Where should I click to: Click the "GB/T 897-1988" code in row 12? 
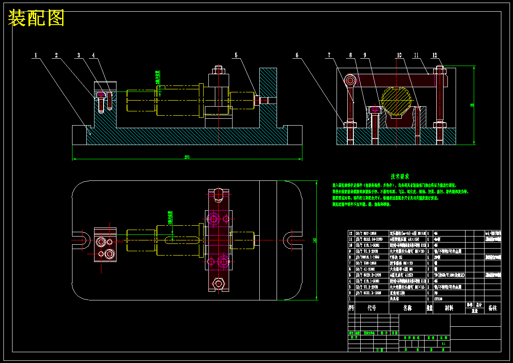(366, 234)
